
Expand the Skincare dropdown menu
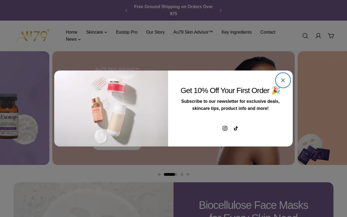pyautogui.click(x=97, y=32)
